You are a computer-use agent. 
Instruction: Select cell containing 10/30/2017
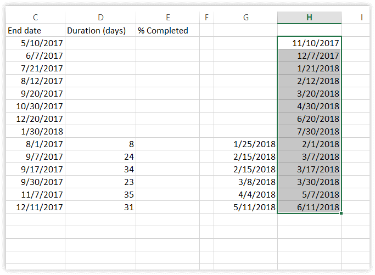[35, 106]
